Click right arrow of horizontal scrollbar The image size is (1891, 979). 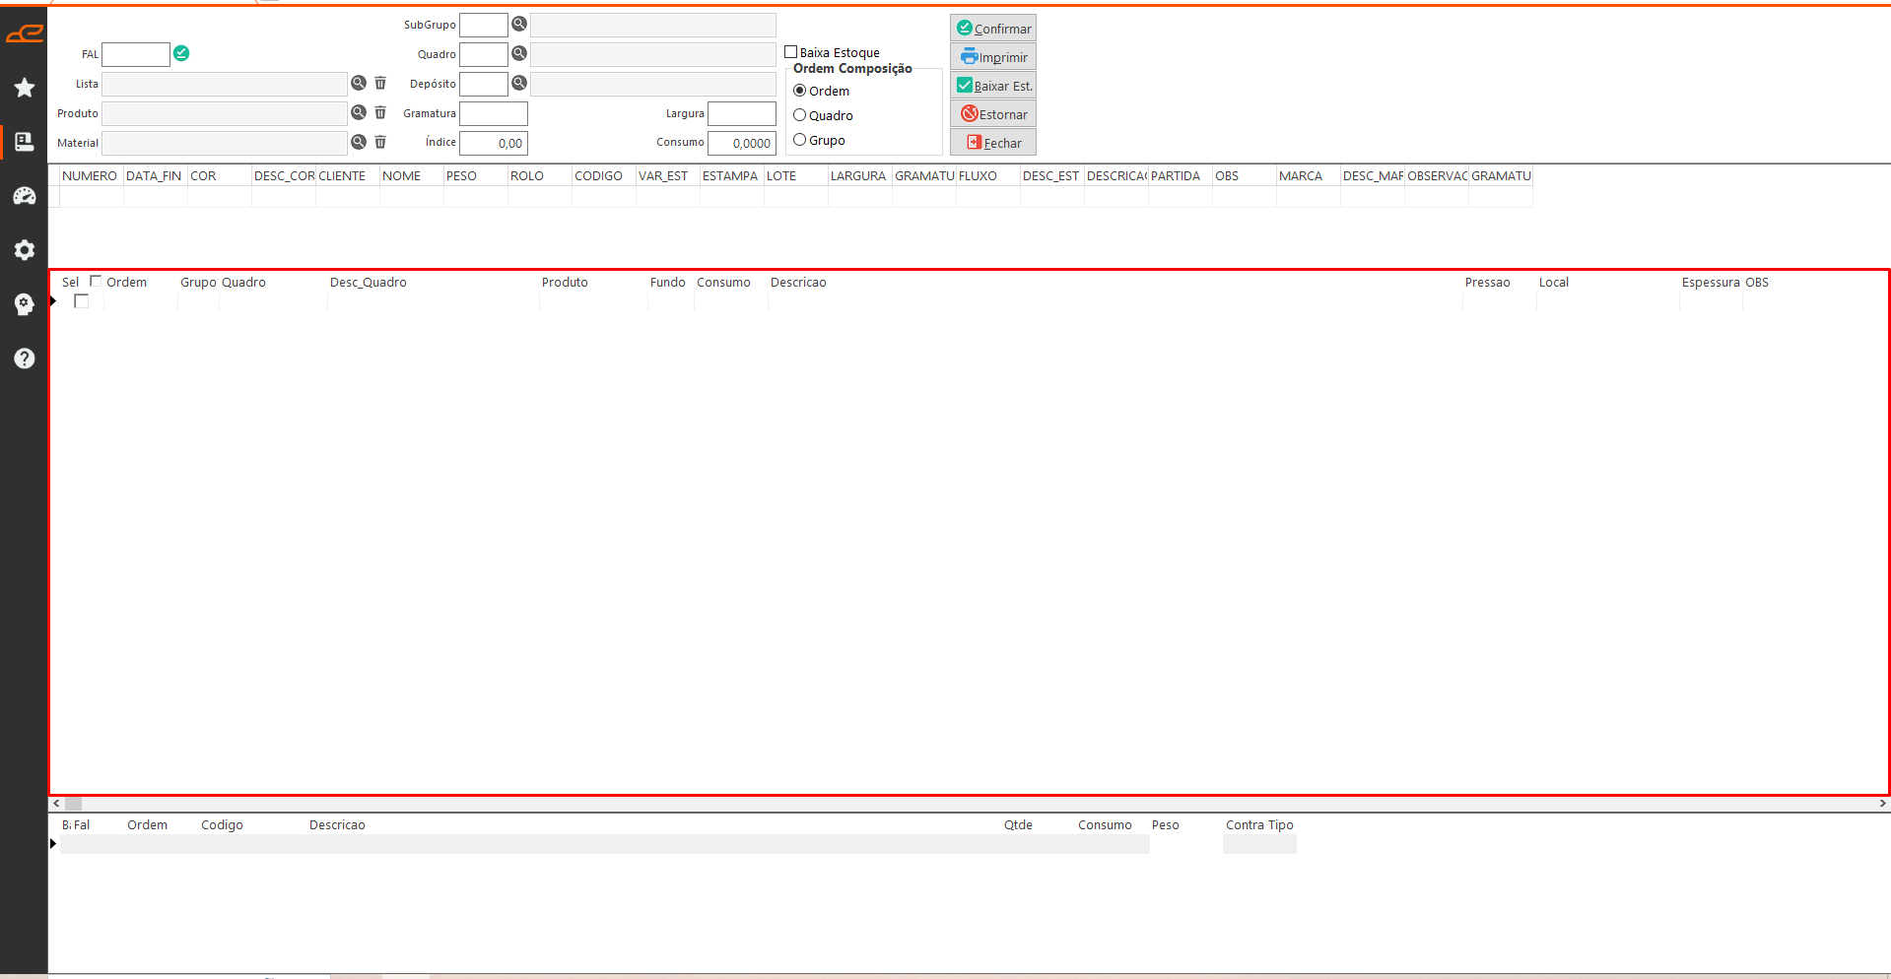(x=1882, y=804)
